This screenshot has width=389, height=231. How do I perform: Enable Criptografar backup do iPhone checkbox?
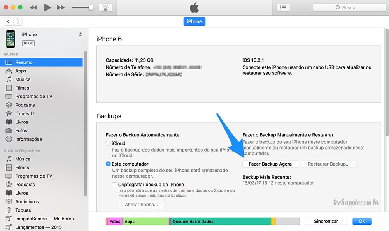[x=114, y=185]
